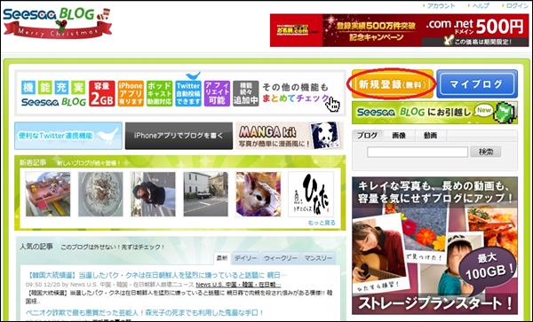Viewport: 533px width, 322px height.
Task: Click the purple アフィリエイト可能 badge
Action: (218, 93)
